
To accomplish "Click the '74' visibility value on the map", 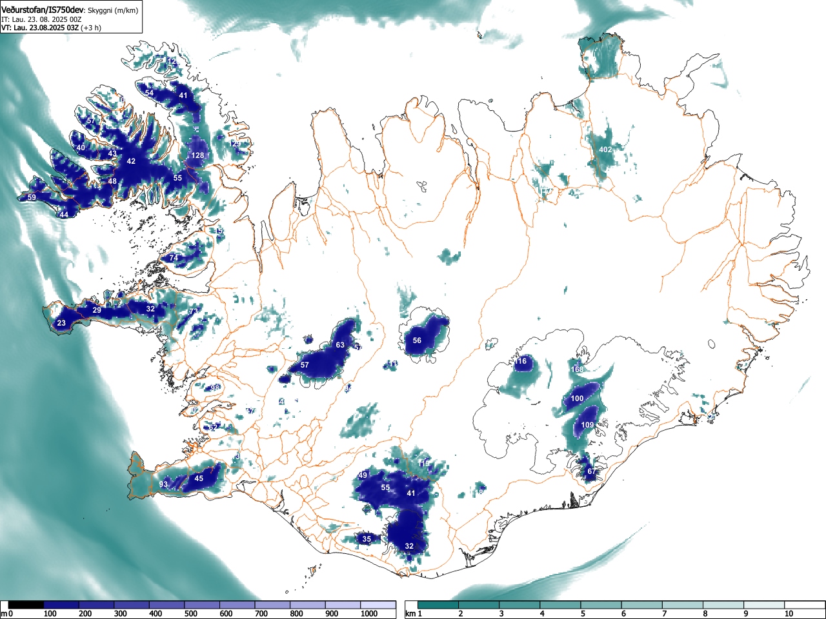I will [x=174, y=258].
